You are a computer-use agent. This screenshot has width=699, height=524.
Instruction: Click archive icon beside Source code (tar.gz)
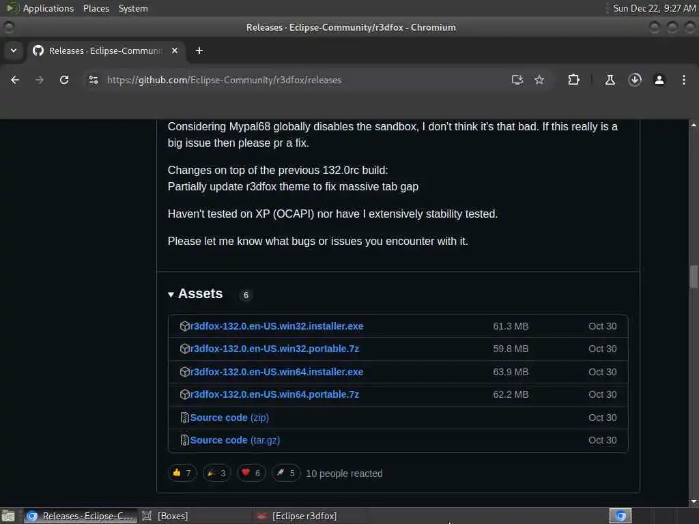184,440
